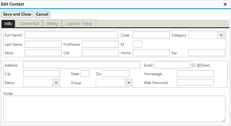231x126 pixels.
Task: Select the State input field
Action: click(85, 74)
